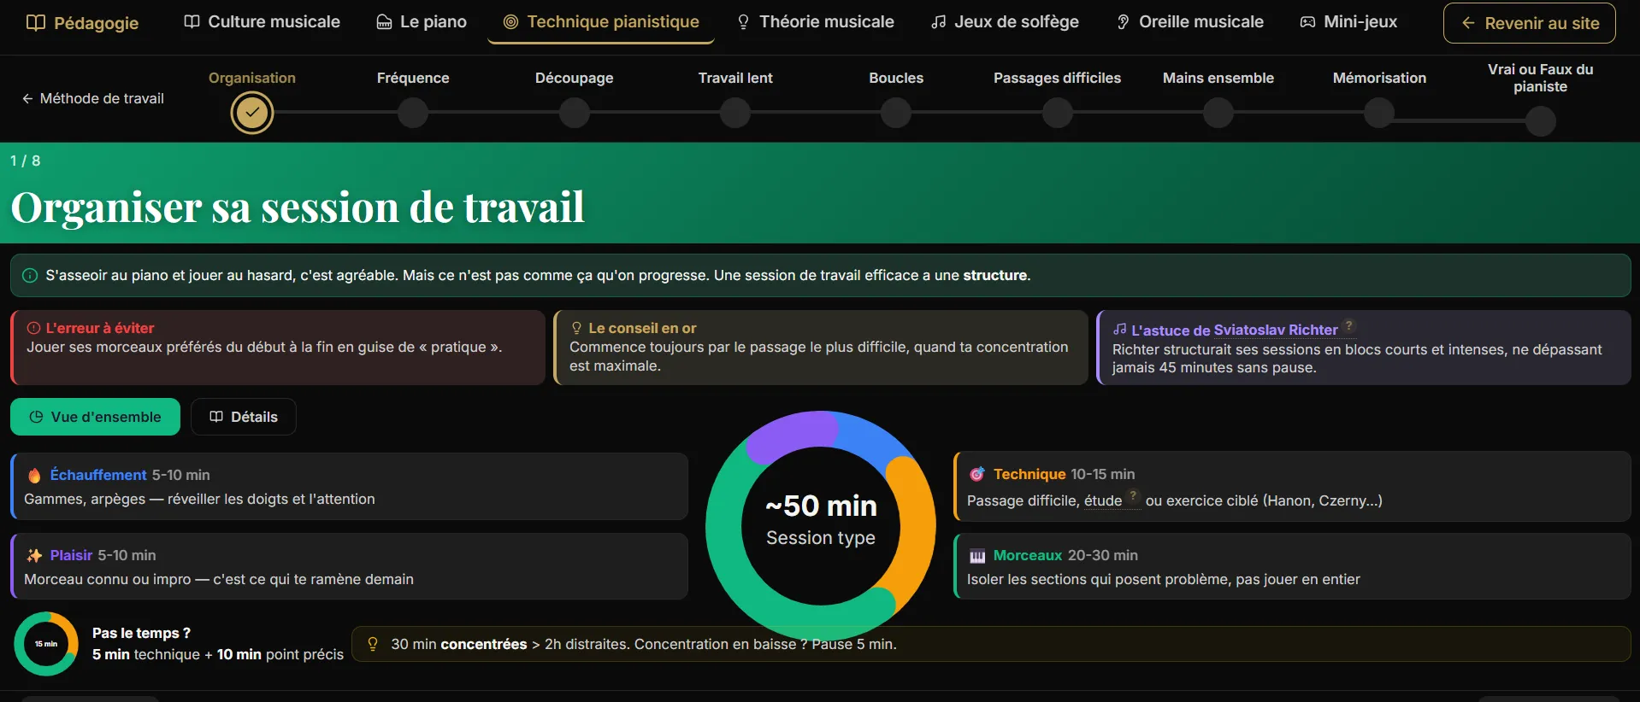This screenshot has width=1640, height=702.
Task: Select the Organisation step checkmark marker
Action: click(252, 112)
